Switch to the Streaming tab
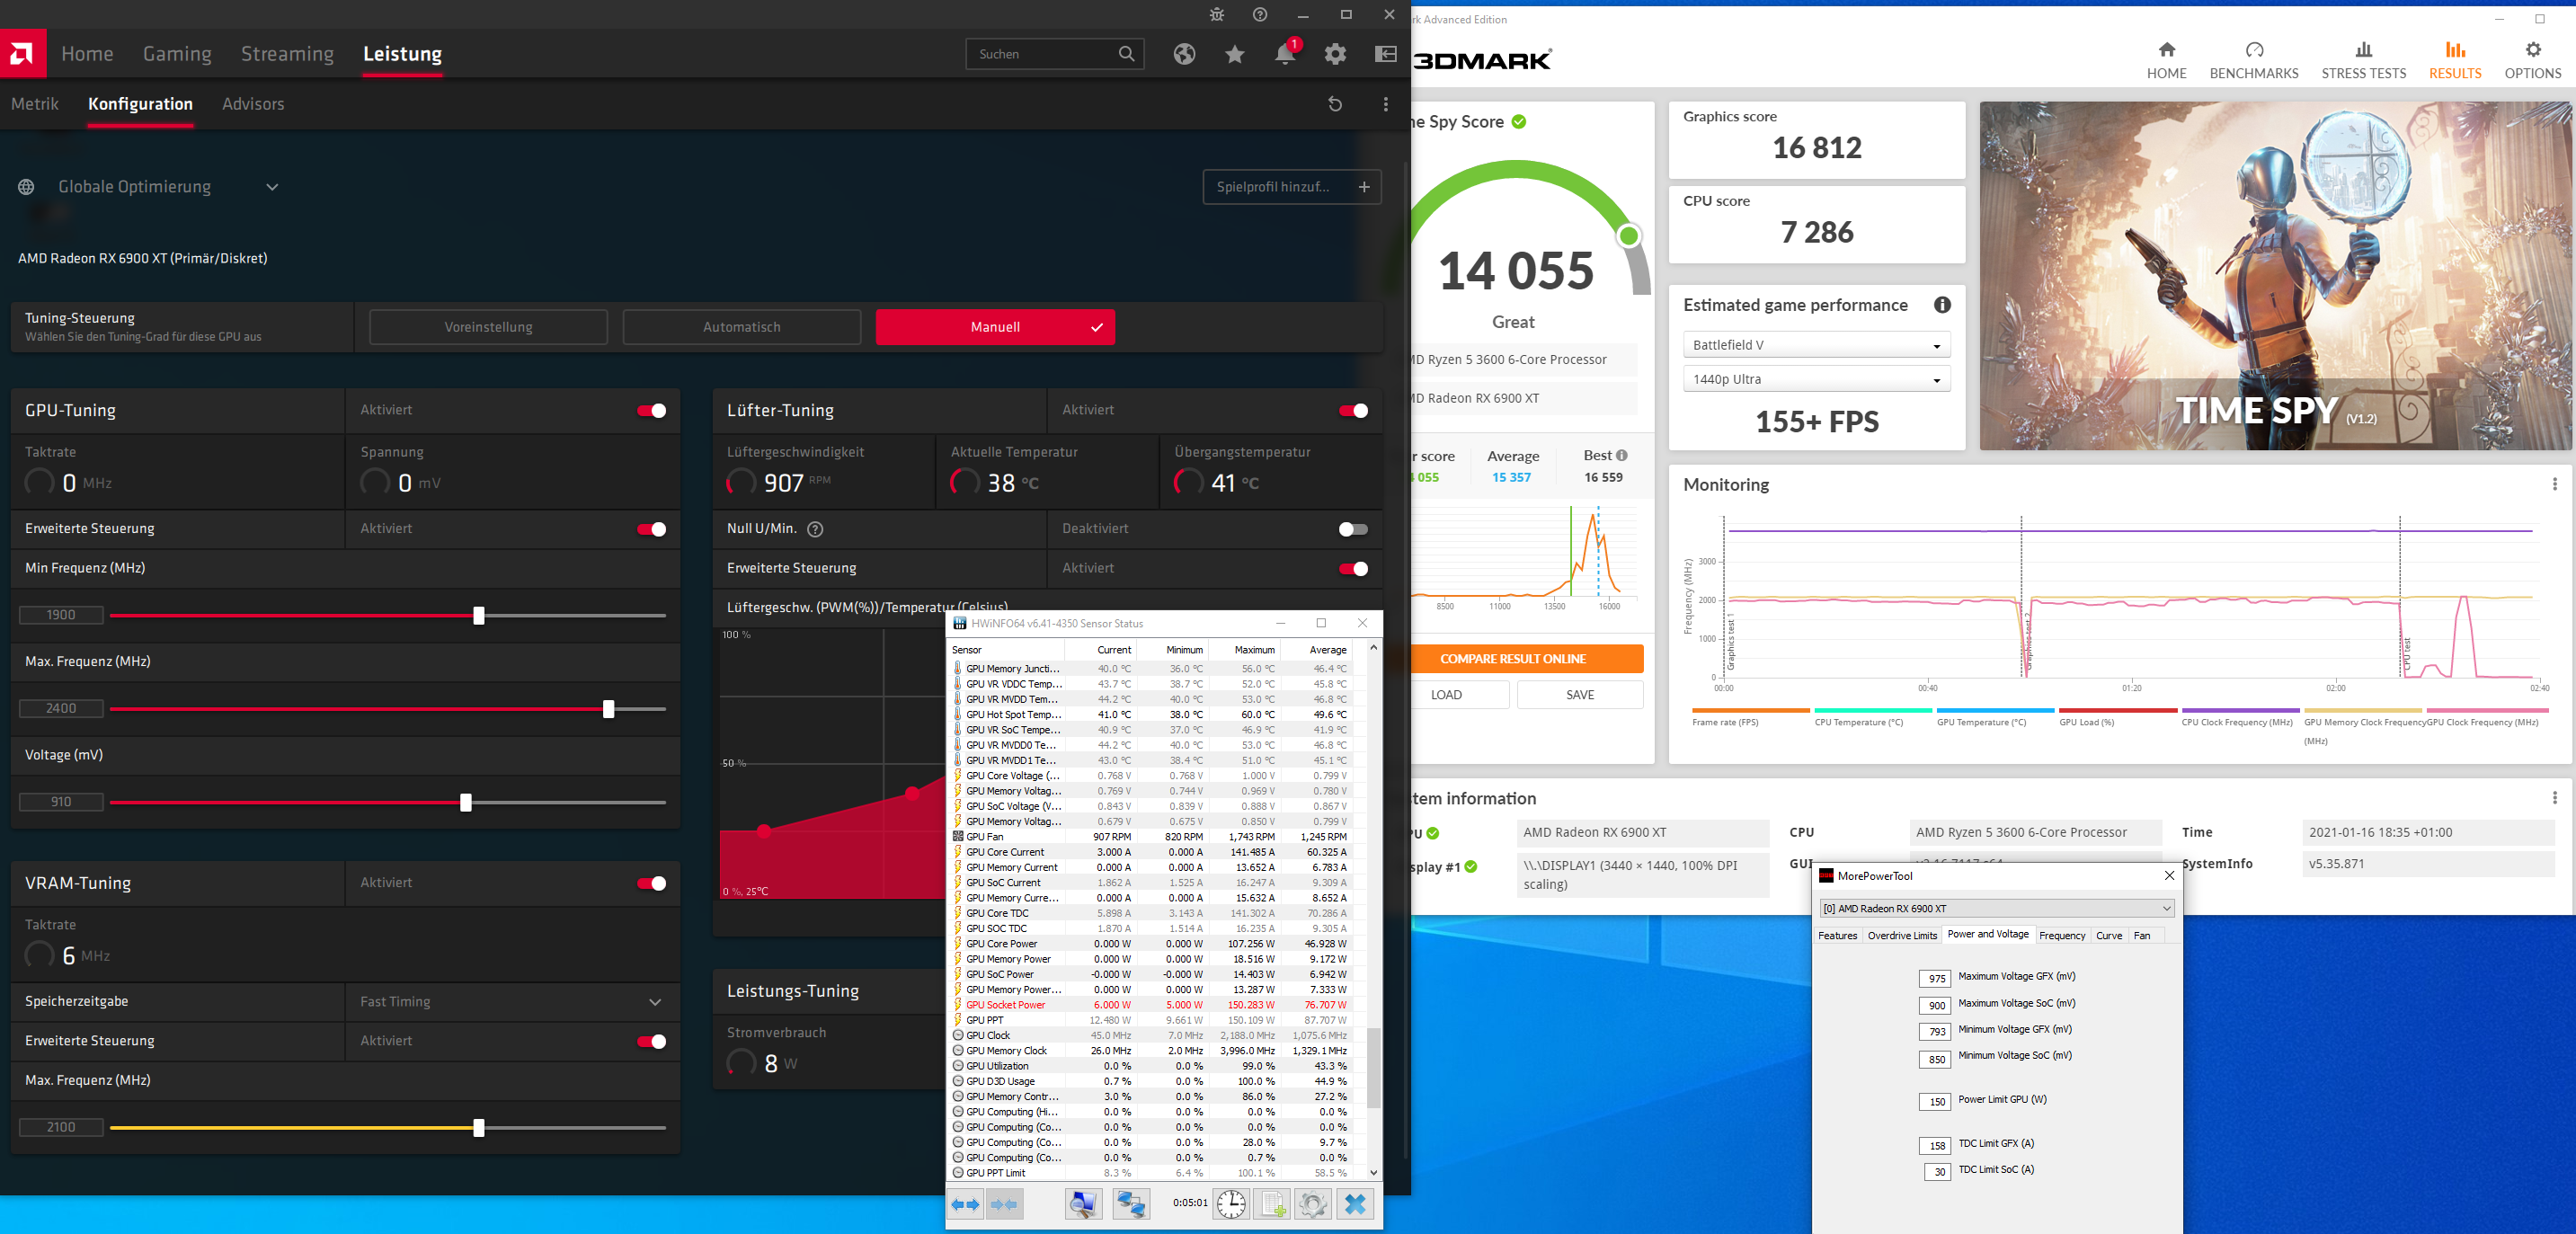This screenshot has height=1234, width=2576. point(287,54)
